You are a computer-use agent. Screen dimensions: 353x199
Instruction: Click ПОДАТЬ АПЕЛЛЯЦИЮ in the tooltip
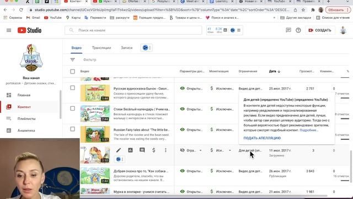[x=262, y=138]
